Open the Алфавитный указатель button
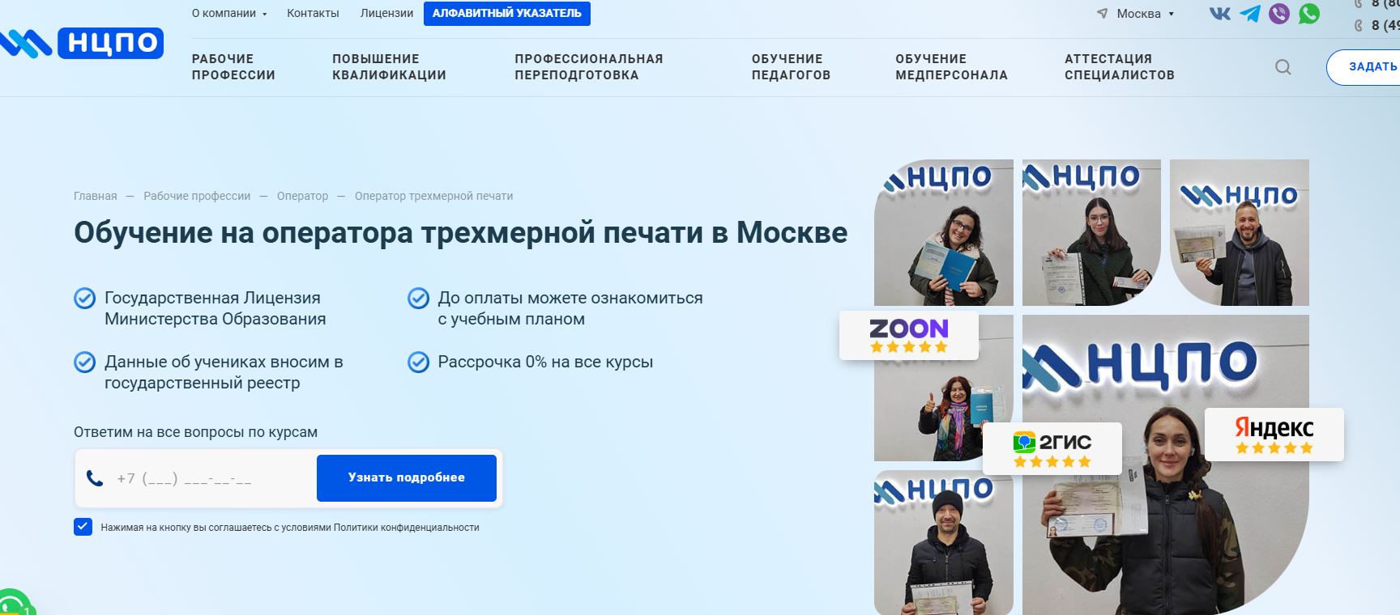This screenshot has height=615, width=1400. point(507,14)
